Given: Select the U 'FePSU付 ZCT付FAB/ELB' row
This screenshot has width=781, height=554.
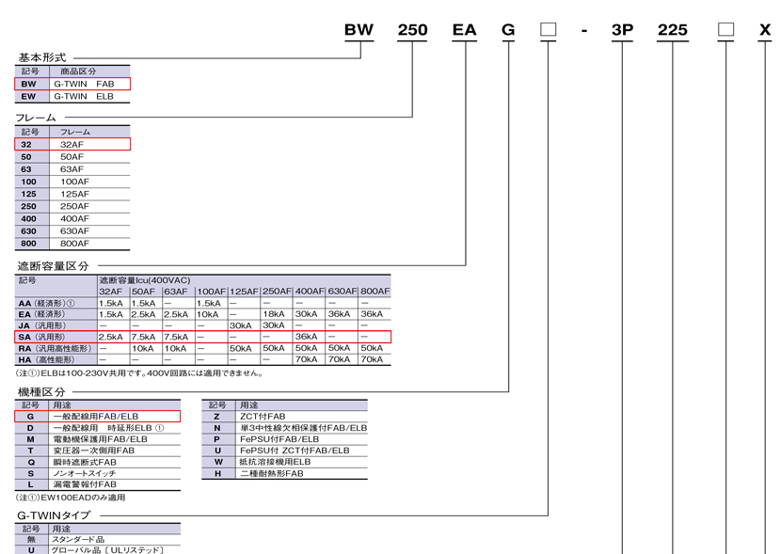Looking at the screenshot, I should click(284, 451).
